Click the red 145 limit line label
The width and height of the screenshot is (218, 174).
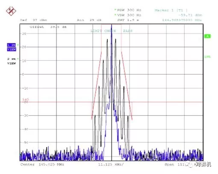(x=26, y=99)
